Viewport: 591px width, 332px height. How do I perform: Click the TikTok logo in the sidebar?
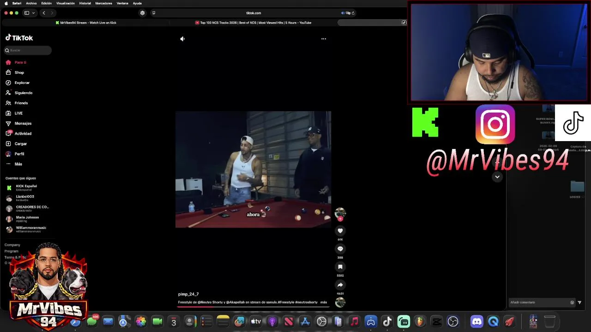click(x=19, y=38)
